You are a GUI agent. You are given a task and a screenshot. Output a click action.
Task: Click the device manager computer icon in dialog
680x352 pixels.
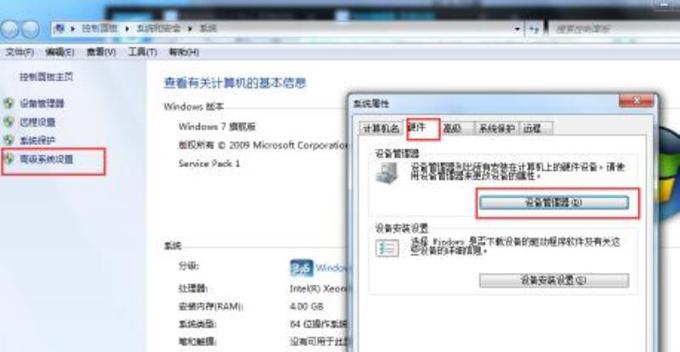tap(387, 174)
